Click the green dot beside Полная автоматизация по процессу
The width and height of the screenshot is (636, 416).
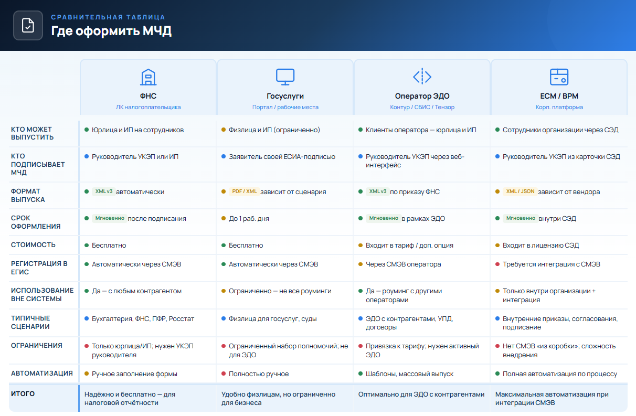pyautogui.click(x=497, y=374)
